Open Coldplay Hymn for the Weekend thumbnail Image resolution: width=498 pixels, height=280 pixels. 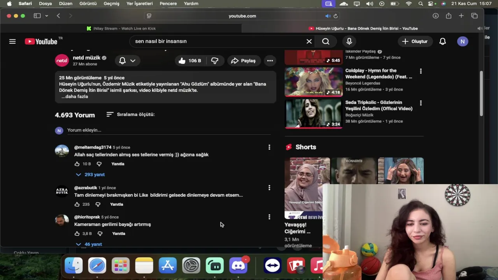pyautogui.click(x=314, y=81)
